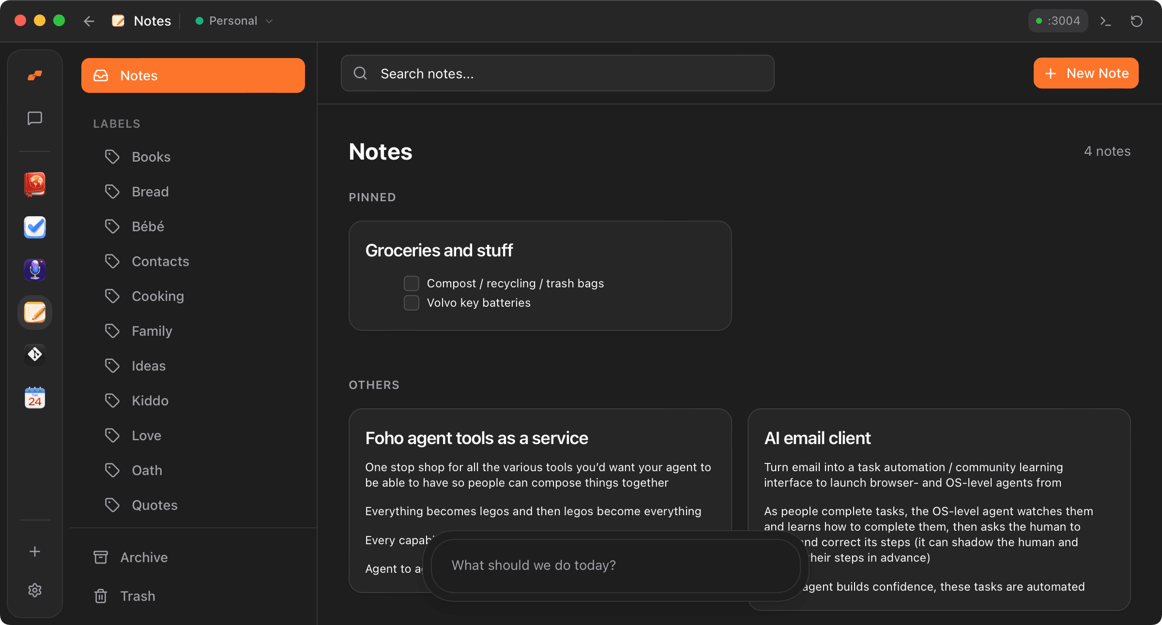Select the Cooking label
Screen dimensions: 1162x625
coord(157,296)
